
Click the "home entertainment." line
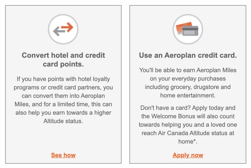pos(188,95)
